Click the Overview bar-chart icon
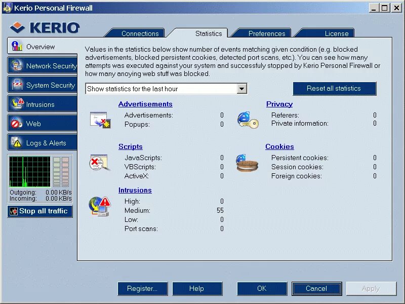Viewport: 405px width, 304px height. click(17, 46)
